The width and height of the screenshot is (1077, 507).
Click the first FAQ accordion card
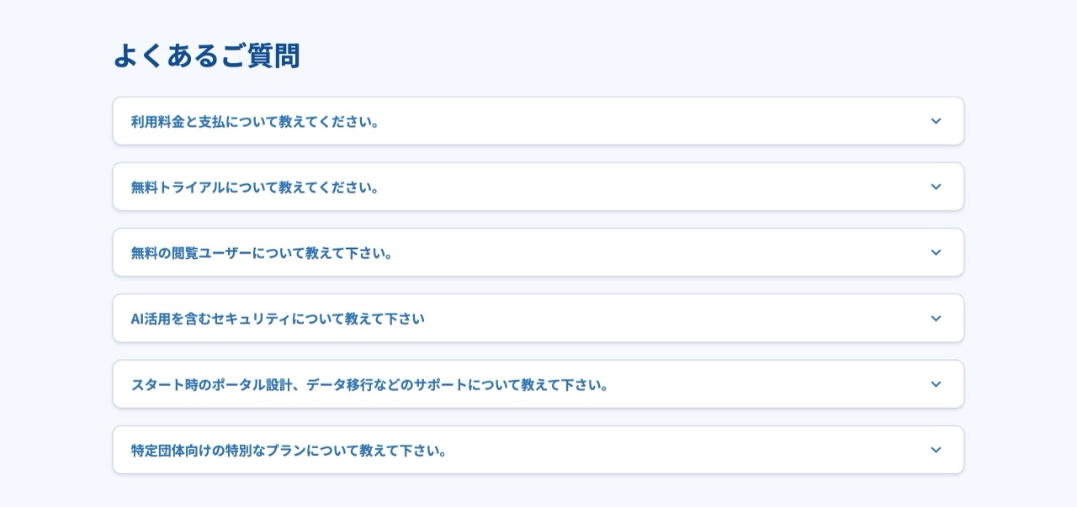tap(538, 121)
